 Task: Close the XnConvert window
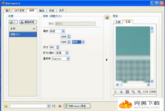[x=162, y=4]
